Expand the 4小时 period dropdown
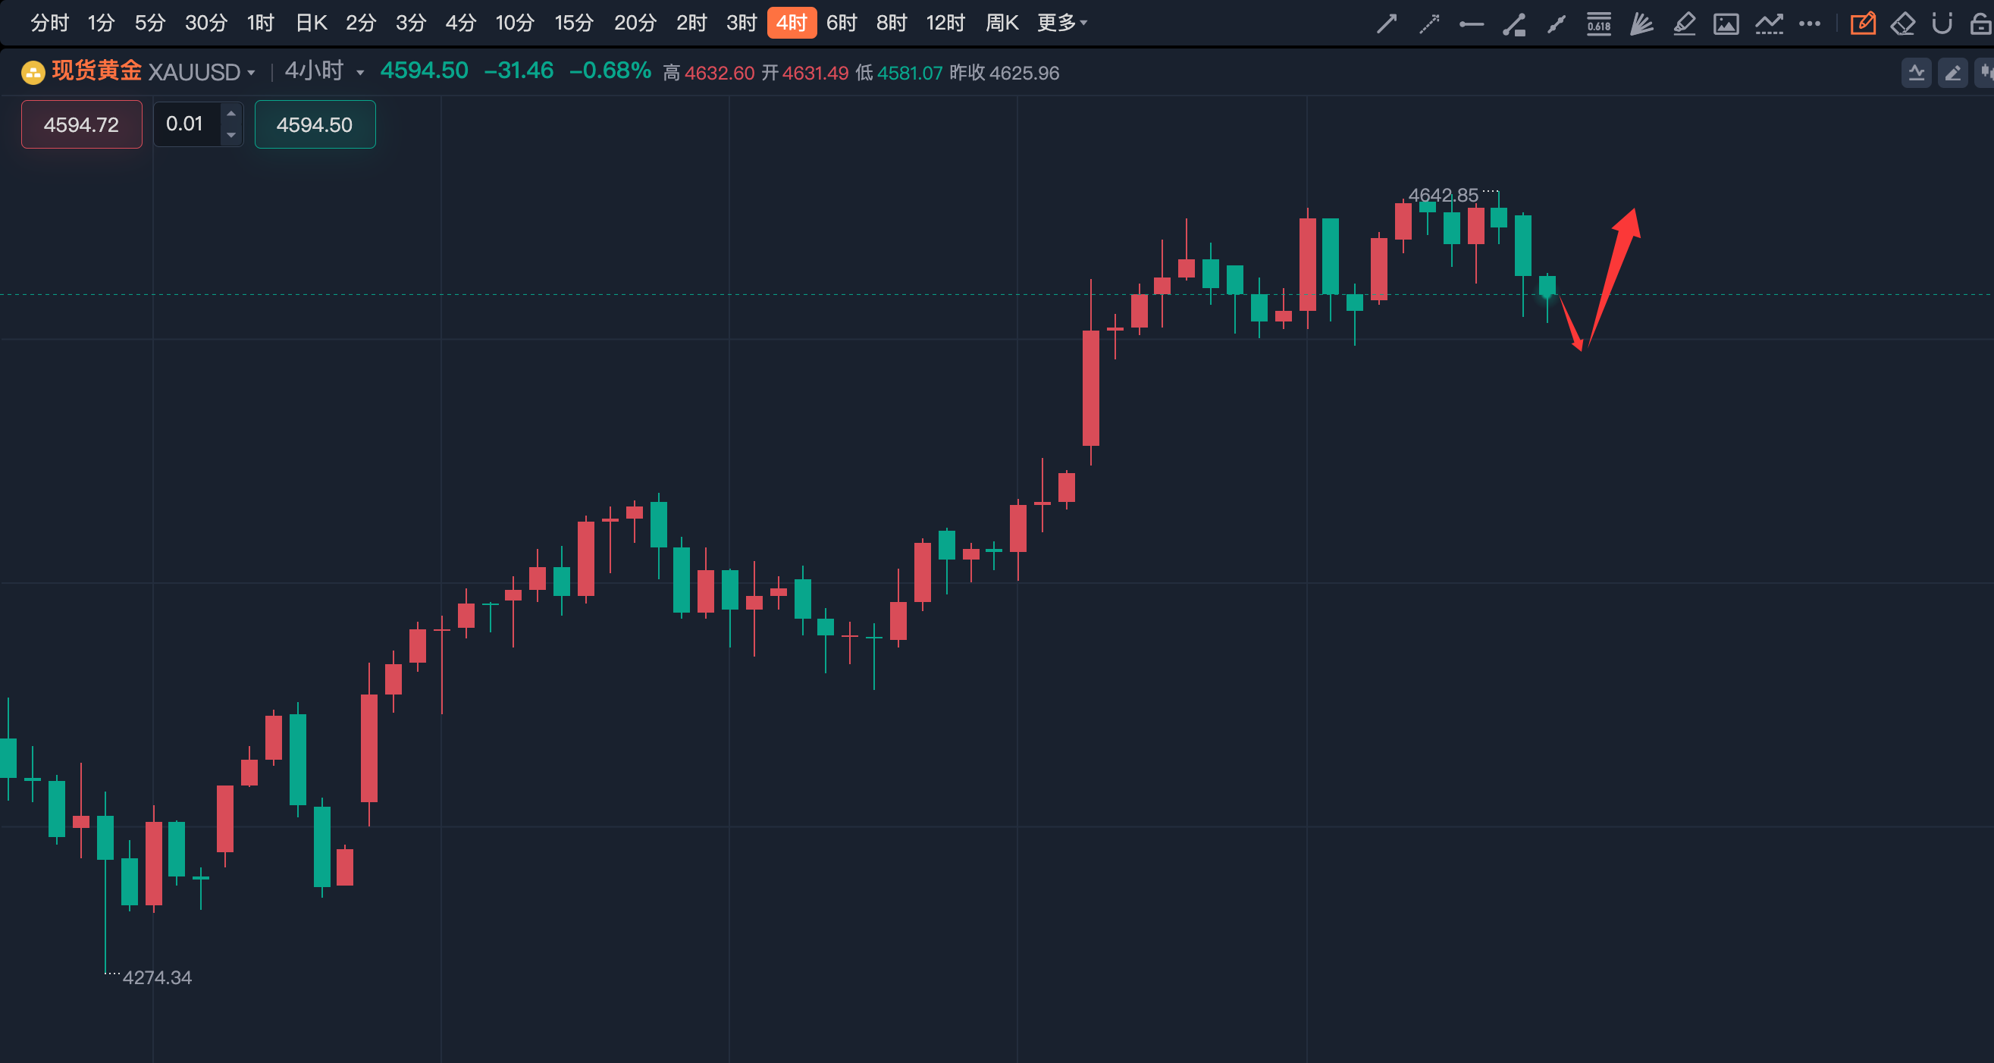This screenshot has width=1994, height=1063. point(324,71)
